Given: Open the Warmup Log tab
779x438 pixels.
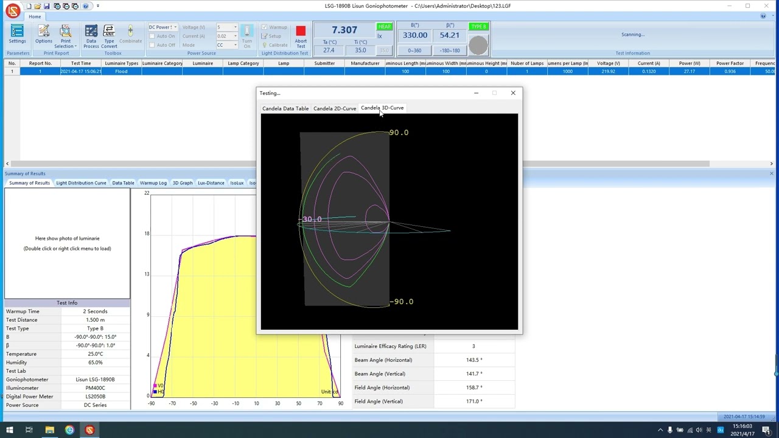Looking at the screenshot, I should click(153, 182).
